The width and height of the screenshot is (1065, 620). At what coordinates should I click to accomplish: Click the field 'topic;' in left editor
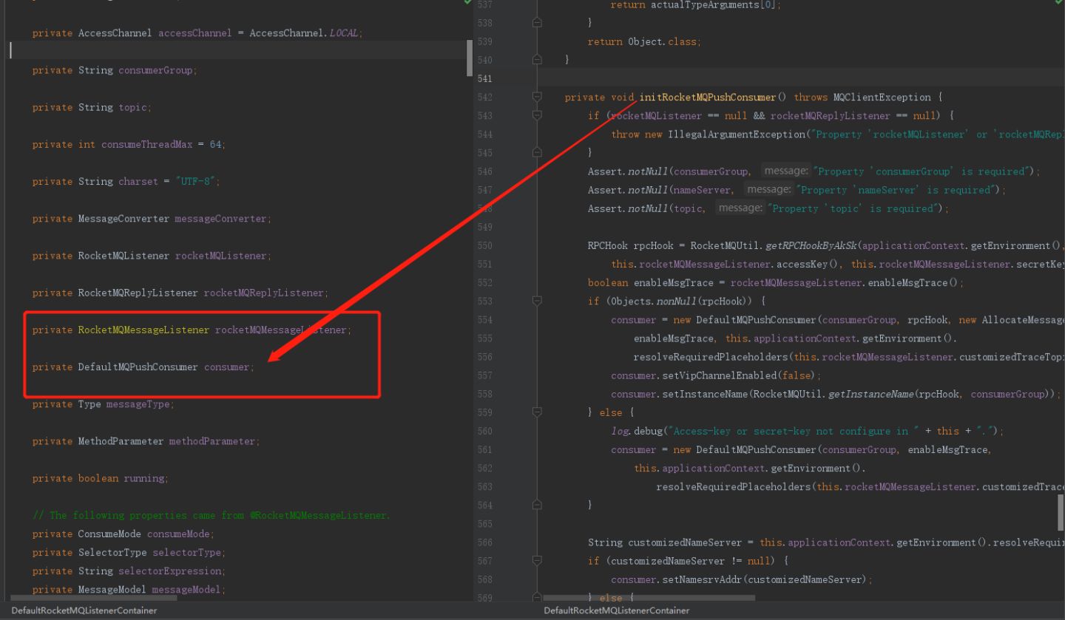(x=135, y=107)
